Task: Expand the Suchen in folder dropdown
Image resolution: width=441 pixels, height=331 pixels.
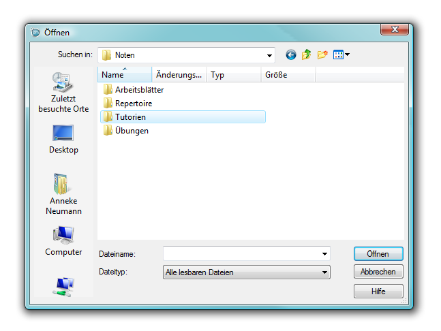Action: pos(269,54)
